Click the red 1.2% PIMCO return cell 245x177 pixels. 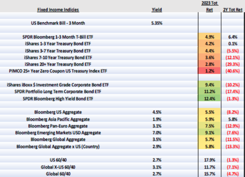[x=210, y=70]
